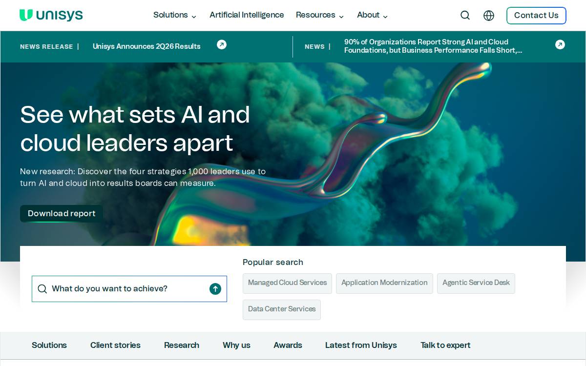Open the site search magnifier icon in header

click(x=465, y=15)
